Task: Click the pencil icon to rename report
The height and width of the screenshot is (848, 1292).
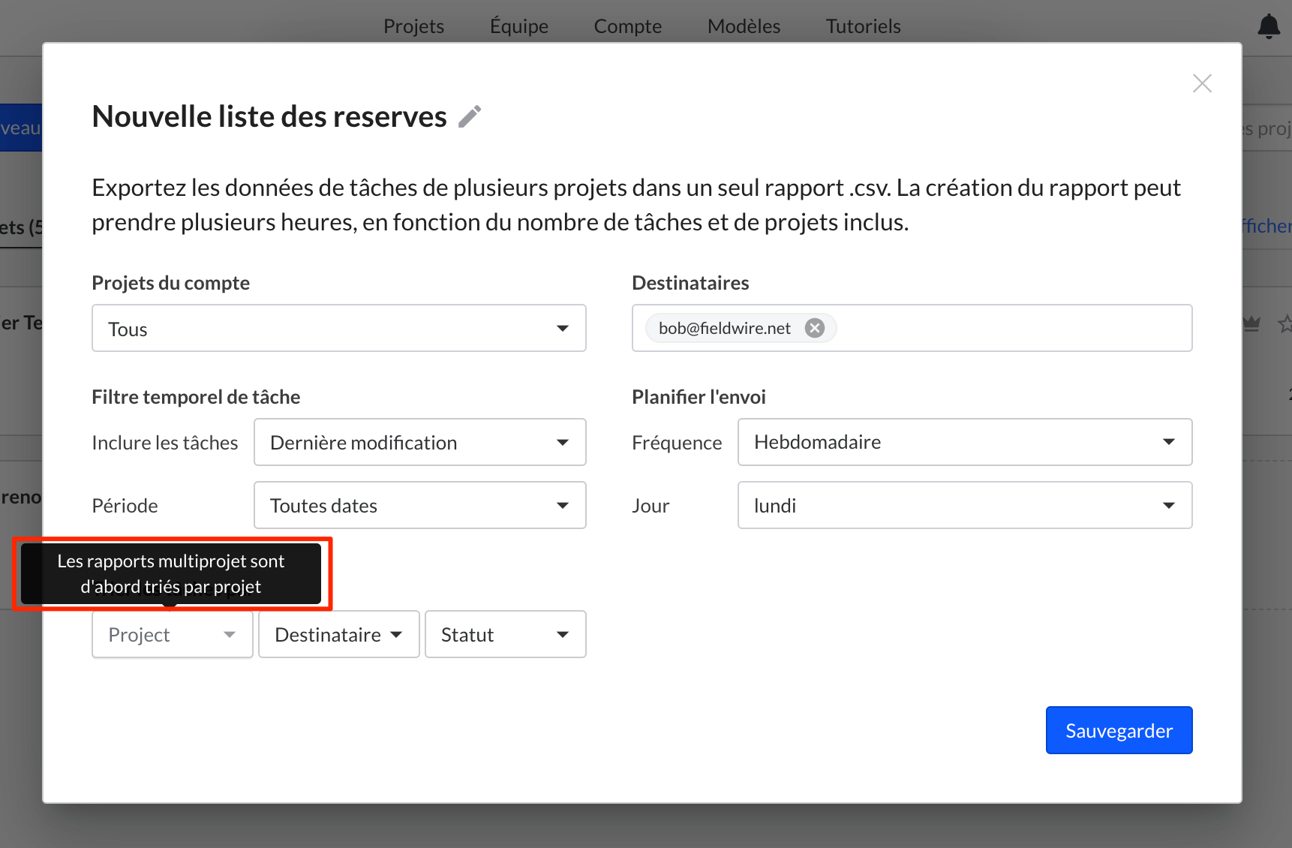Action: 470,117
